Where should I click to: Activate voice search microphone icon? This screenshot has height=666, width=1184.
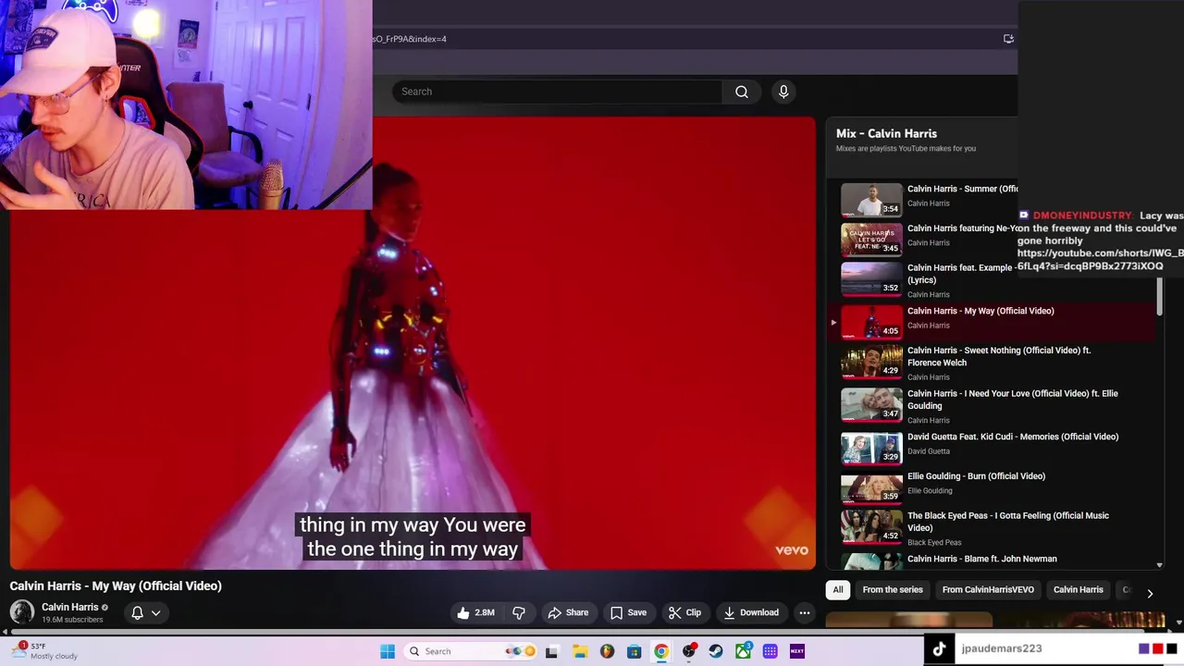783,92
